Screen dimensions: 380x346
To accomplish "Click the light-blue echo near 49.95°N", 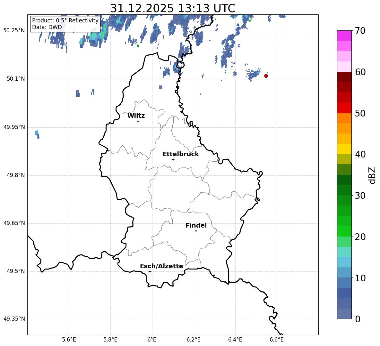I will [x=37, y=134].
